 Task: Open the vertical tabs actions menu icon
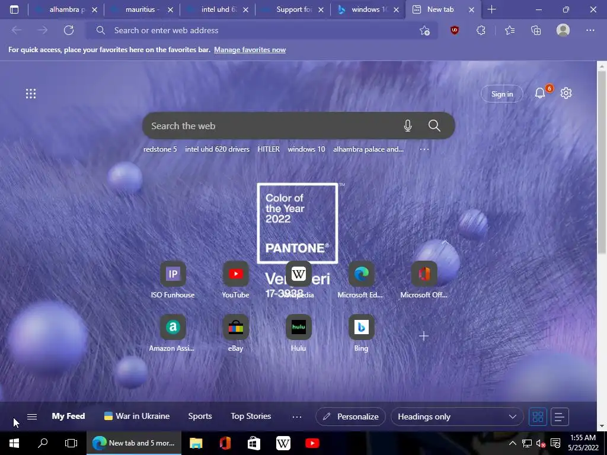pos(14,9)
